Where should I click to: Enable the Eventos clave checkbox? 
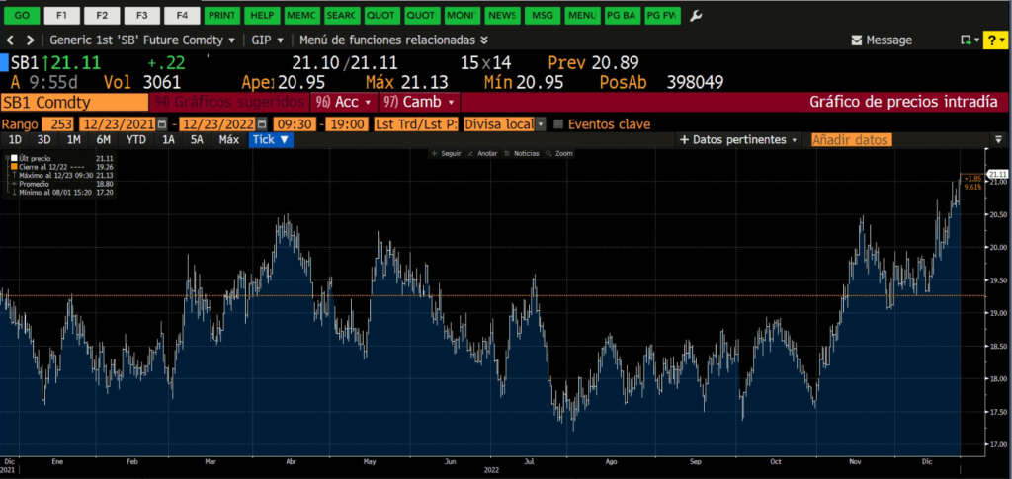[559, 124]
